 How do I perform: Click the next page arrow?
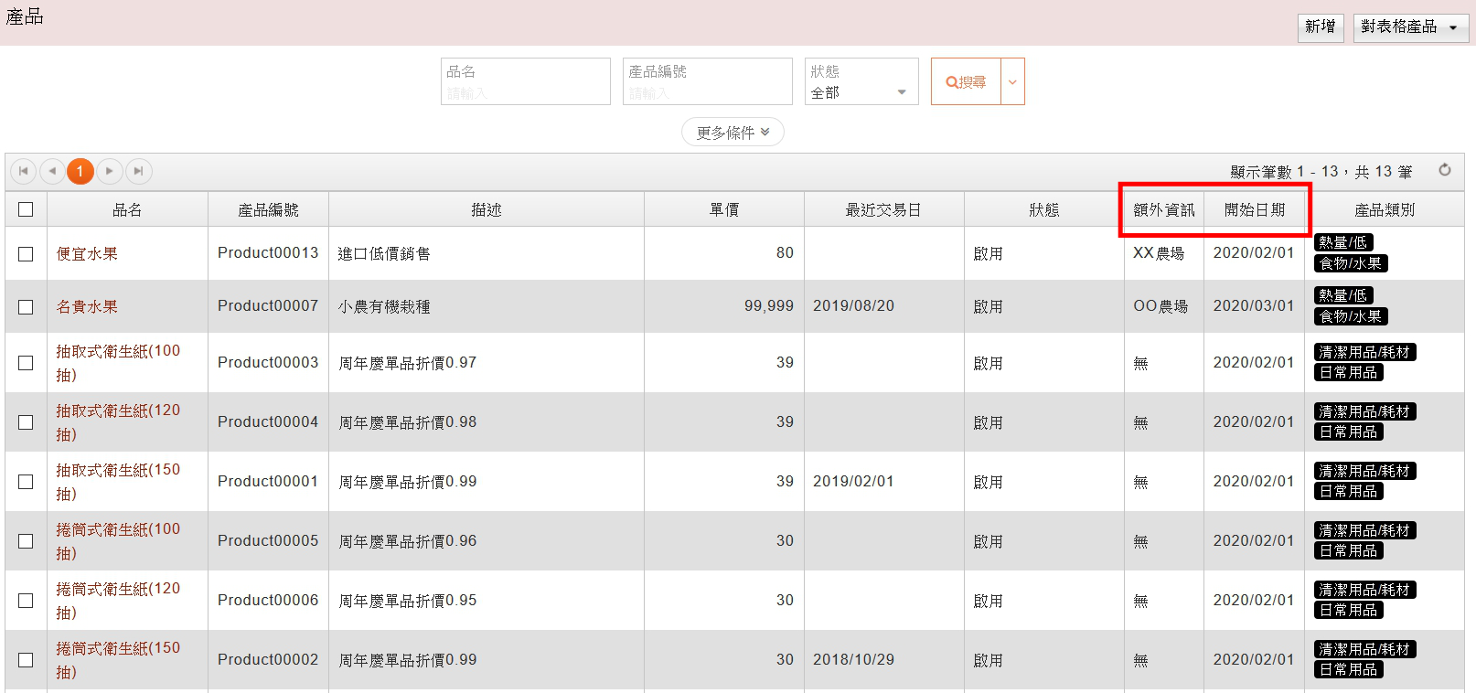(109, 171)
